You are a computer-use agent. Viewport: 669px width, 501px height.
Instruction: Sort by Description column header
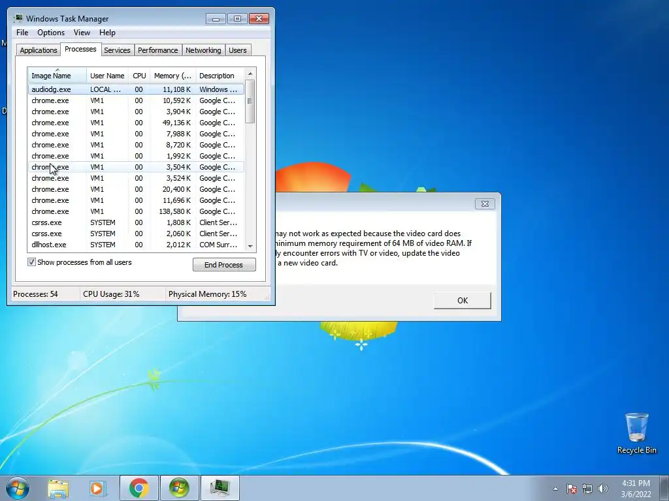[x=220, y=76]
